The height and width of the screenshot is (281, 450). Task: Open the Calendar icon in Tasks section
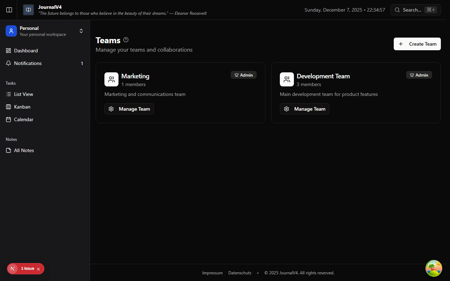[x=8, y=119]
